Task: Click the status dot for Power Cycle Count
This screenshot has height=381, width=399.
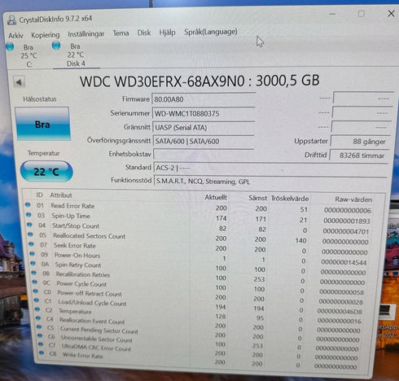Action: (x=34, y=282)
